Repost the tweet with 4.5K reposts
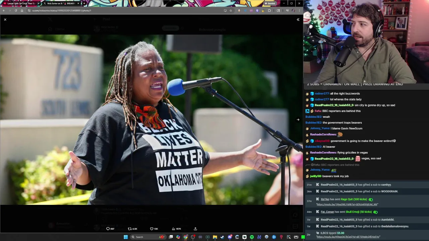 [x=133, y=229]
